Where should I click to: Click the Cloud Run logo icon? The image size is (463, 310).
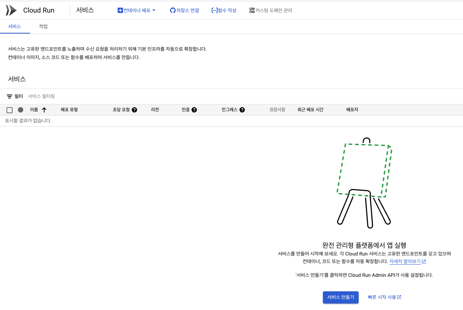(11, 10)
